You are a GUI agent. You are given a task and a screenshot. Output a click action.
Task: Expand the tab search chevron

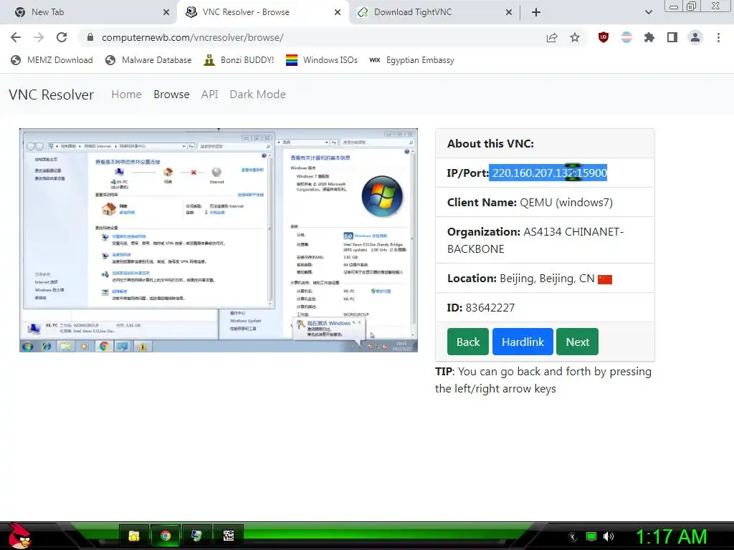(648, 12)
